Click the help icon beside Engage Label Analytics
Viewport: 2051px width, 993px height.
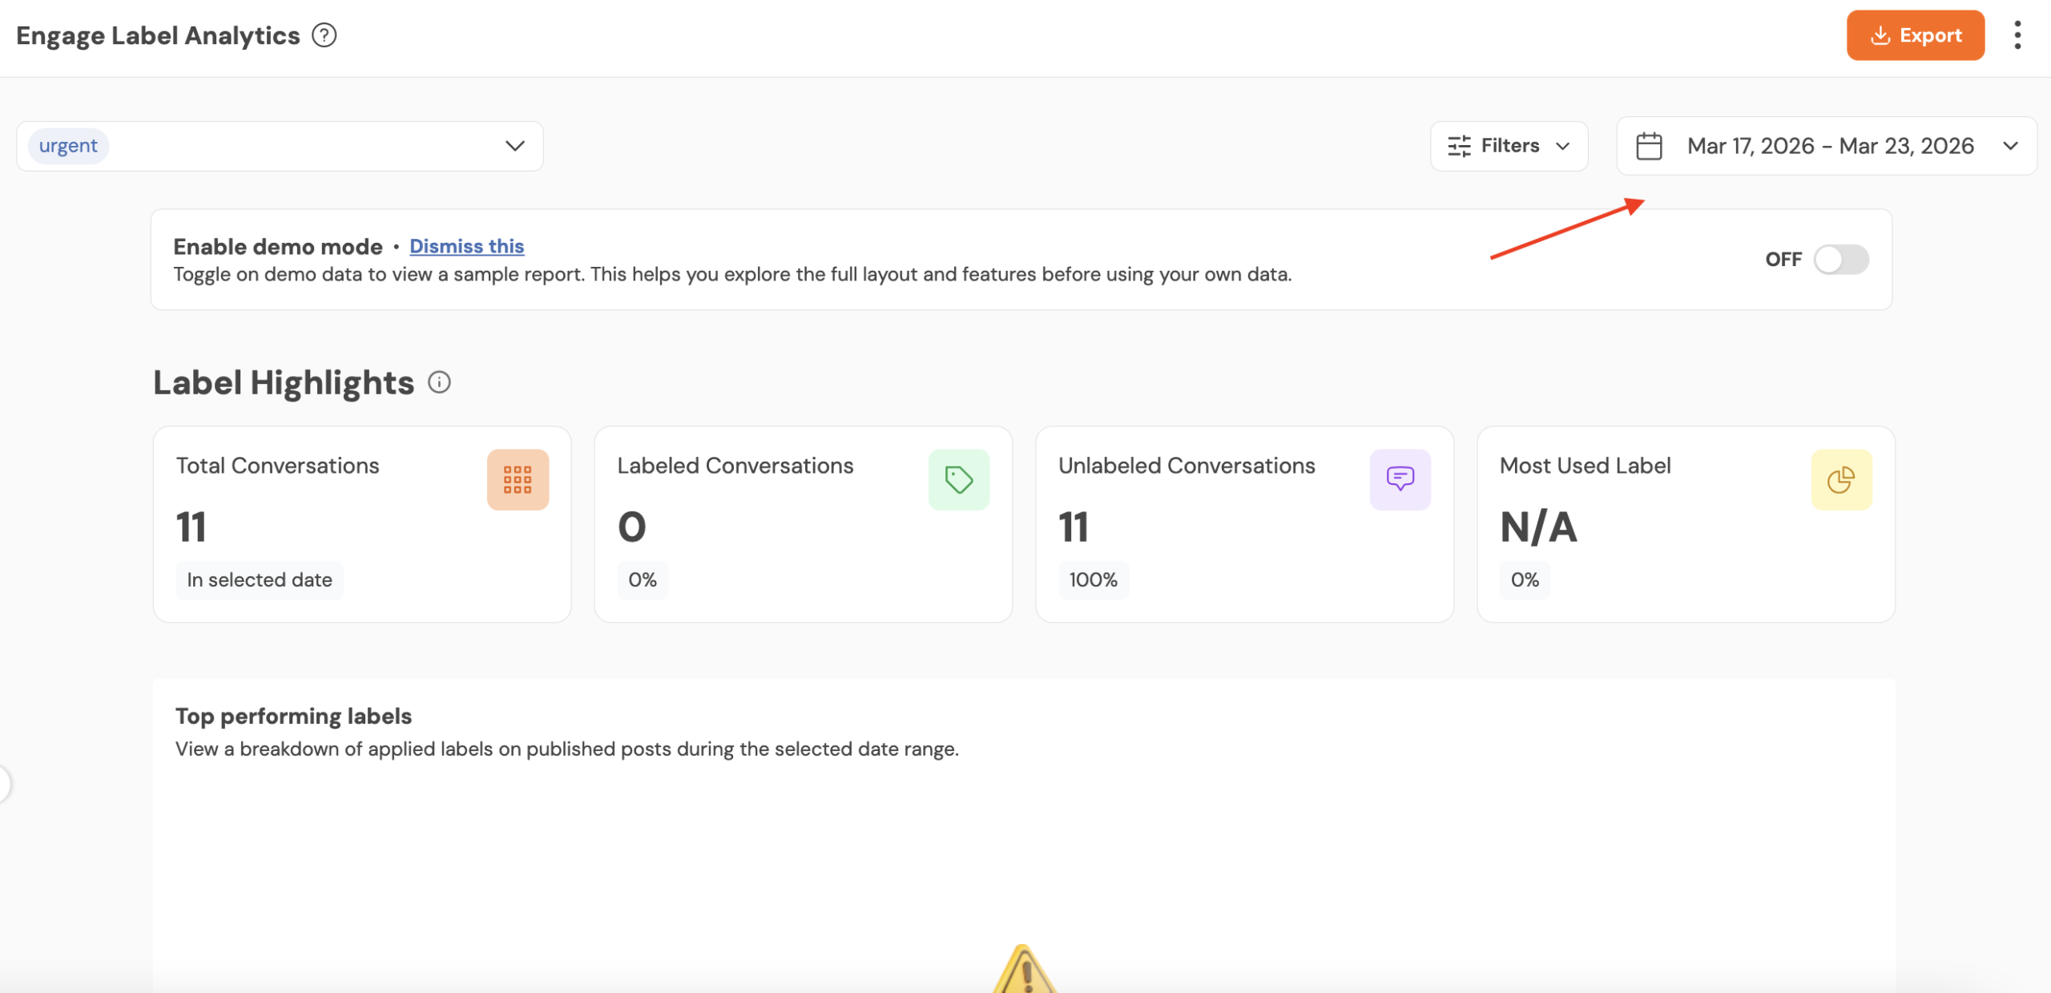324,35
